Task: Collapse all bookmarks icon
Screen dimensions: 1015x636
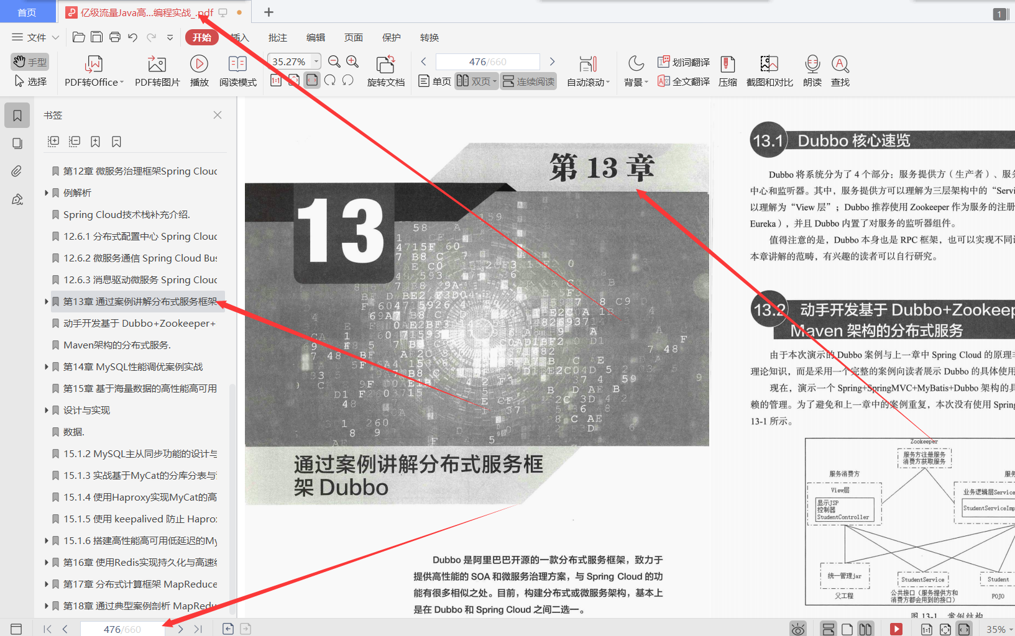Action: 75,142
